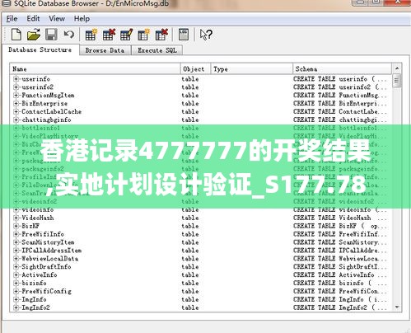Click the Delete Index toolbar icon

[x=161, y=35]
